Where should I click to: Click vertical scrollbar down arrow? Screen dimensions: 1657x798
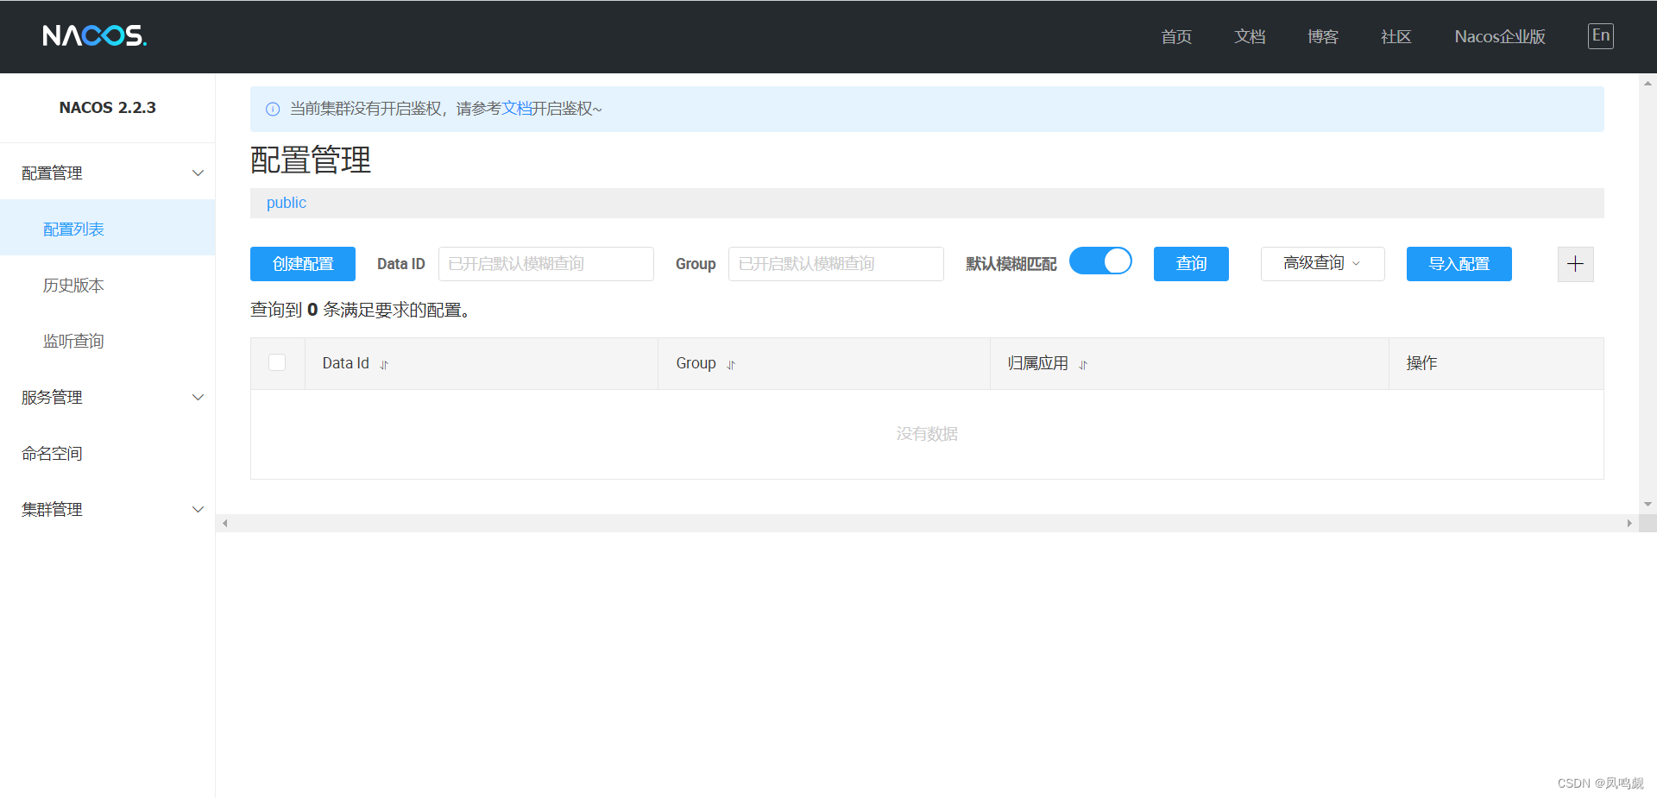pos(1648,504)
